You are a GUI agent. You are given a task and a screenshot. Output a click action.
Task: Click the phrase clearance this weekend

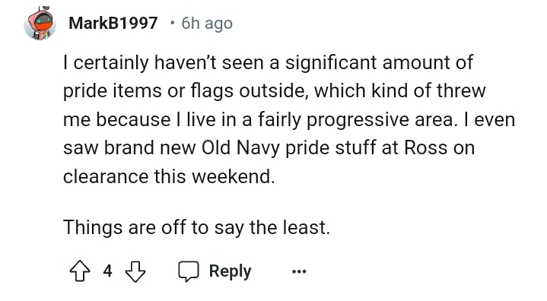point(169,176)
